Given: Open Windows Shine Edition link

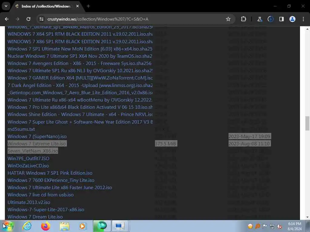Looking at the screenshot, I should [80, 114].
